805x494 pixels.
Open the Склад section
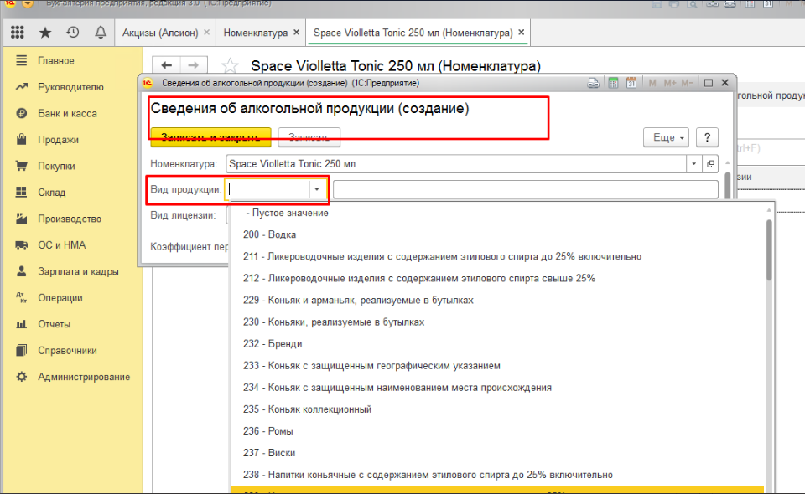(x=51, y=193)
